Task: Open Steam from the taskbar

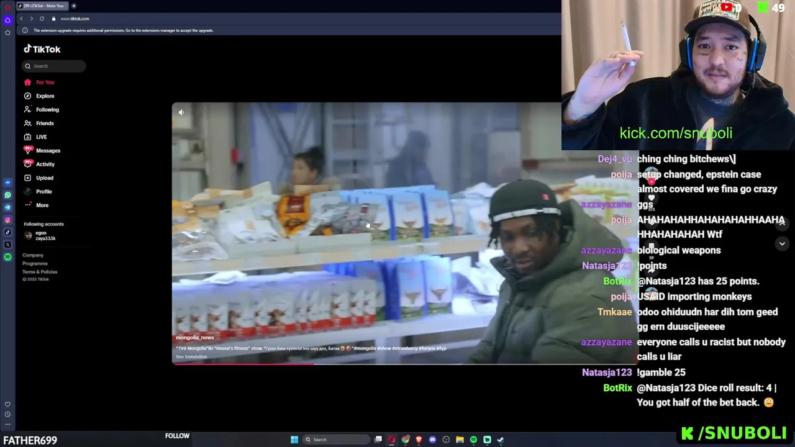Action: pos(501,440)
